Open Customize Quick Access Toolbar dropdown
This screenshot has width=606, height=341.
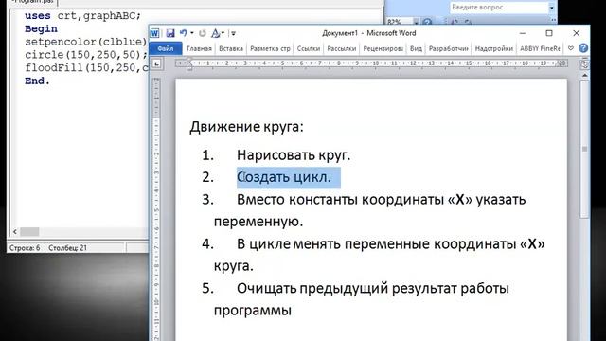tap(233, 34)
